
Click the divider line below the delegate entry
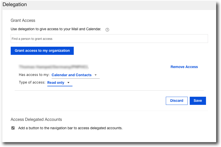click(109, 90)
